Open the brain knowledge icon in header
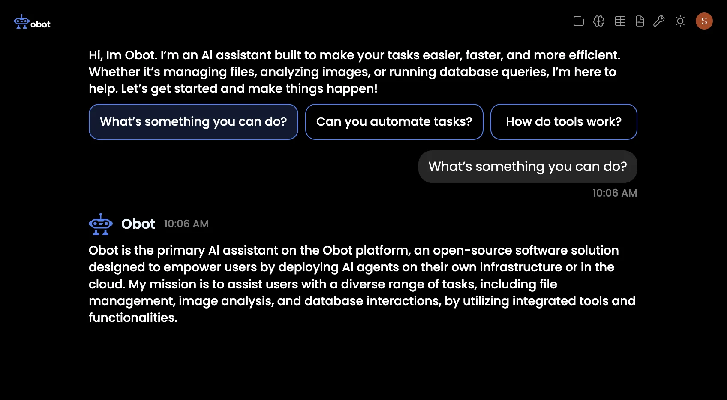 599,21
